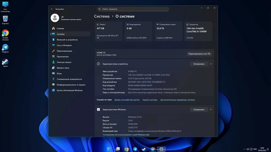
Task: Open Дополнительные параметры системы link
Action: [178, 100]
